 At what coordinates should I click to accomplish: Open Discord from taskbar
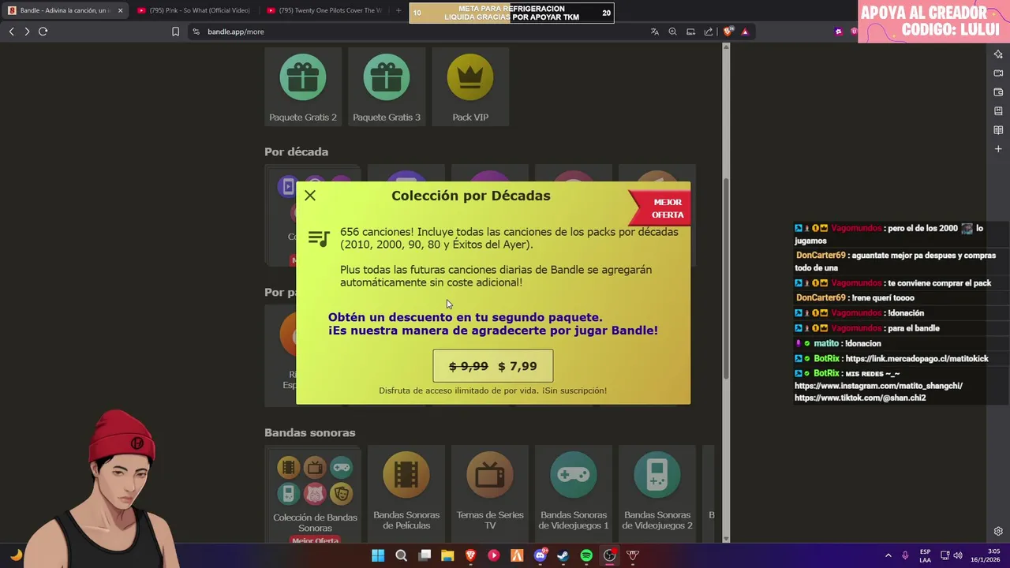541,555
